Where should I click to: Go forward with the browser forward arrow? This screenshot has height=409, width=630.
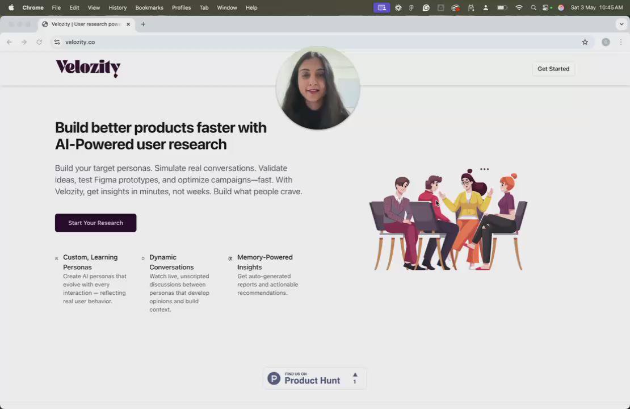pos(24,42)
